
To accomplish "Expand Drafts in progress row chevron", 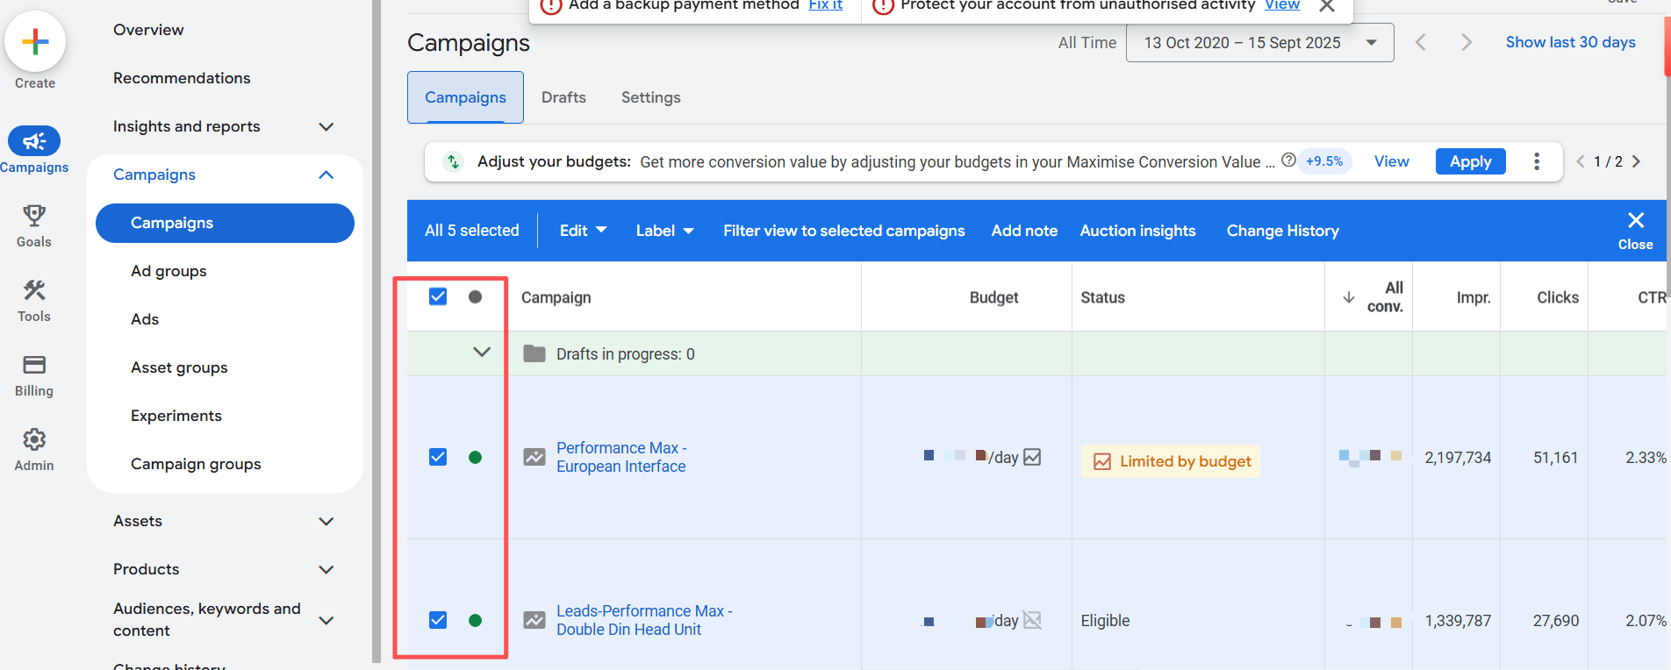I will pyautogui.click(x=482, y=353).
